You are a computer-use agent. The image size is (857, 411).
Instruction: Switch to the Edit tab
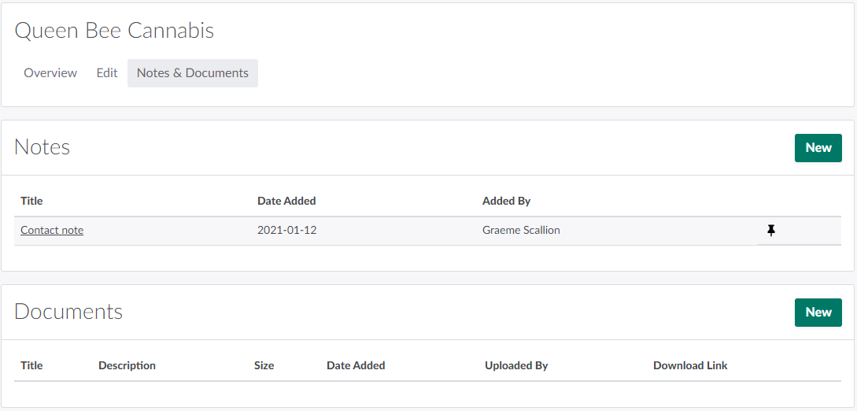[107, 73]
